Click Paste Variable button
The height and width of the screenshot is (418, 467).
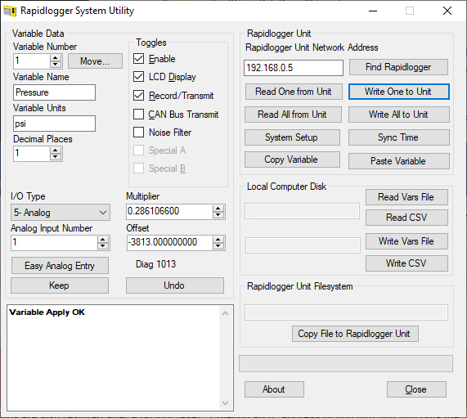pos(399,161)
